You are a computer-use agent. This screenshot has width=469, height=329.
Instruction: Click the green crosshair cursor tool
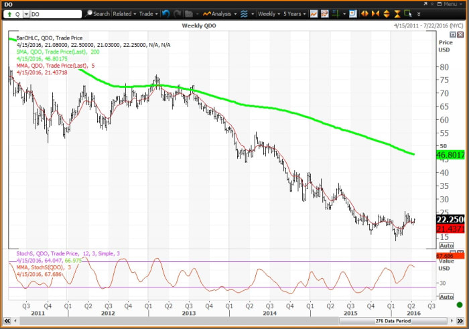click(336, 13)
